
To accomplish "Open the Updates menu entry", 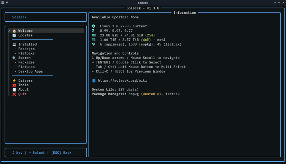I will 25,35.
